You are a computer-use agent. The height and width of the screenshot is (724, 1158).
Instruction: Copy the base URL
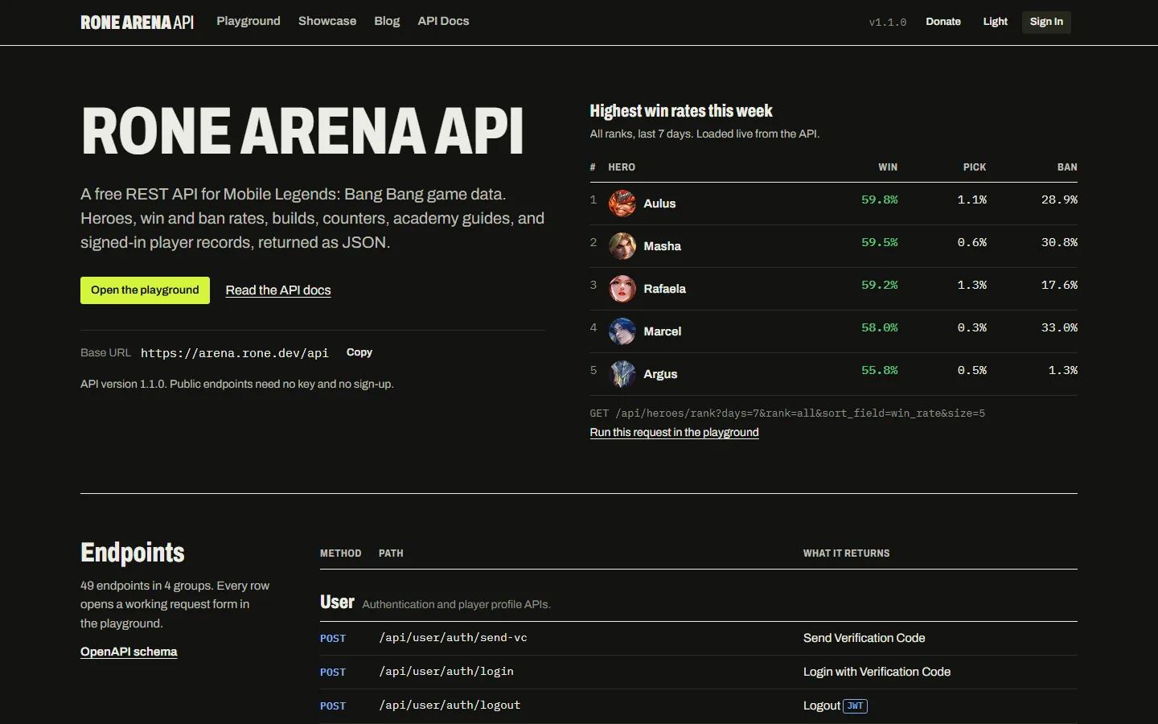click(359, 352)
